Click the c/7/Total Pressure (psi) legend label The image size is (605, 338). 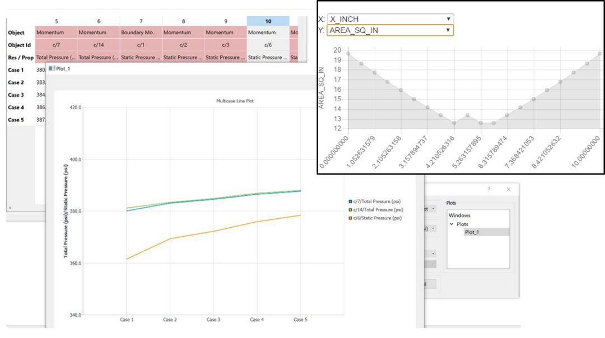(377, 201)
